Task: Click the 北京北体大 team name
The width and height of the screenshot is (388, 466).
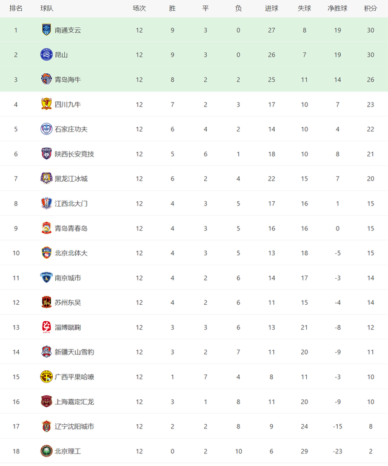Action: click(x=71, y=253)
